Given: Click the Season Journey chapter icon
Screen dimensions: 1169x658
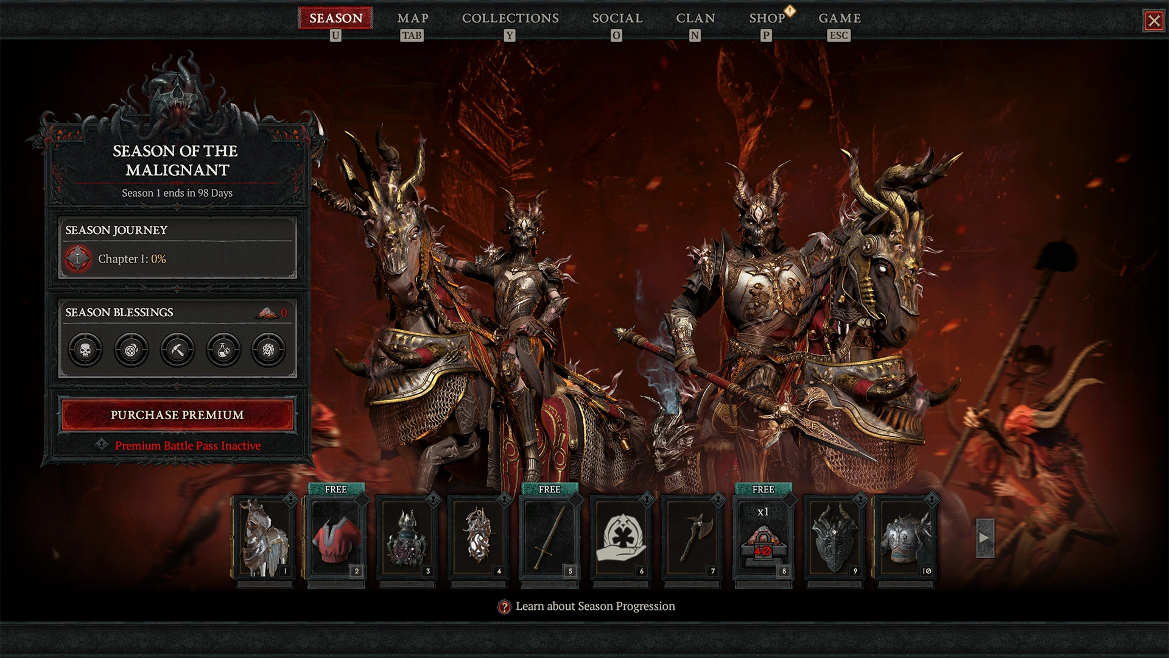Looking at the screenshot, I should [79, 258].
